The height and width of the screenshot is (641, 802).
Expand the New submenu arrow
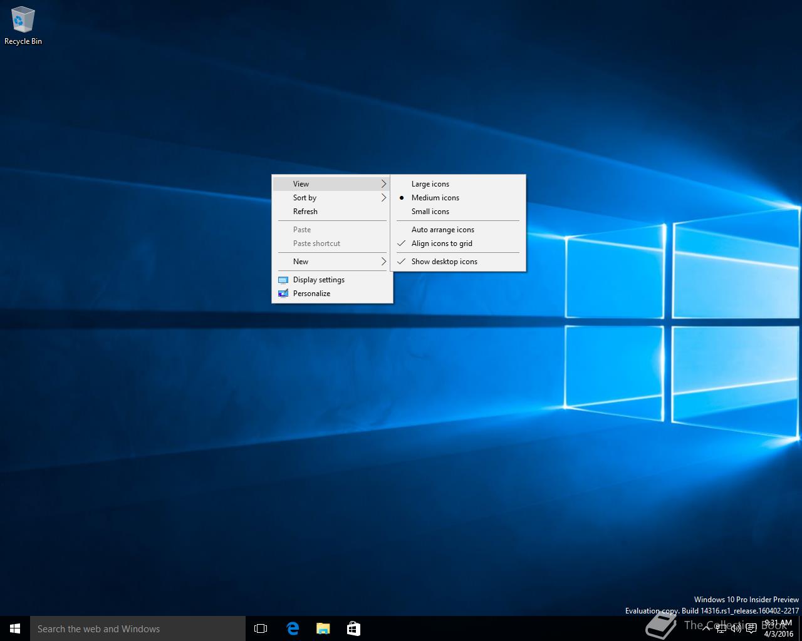click(x=383, y=262)
